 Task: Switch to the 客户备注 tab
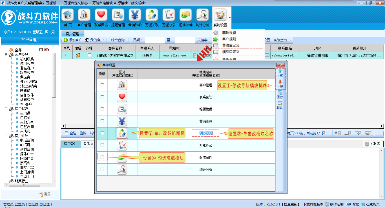point(70,144)
